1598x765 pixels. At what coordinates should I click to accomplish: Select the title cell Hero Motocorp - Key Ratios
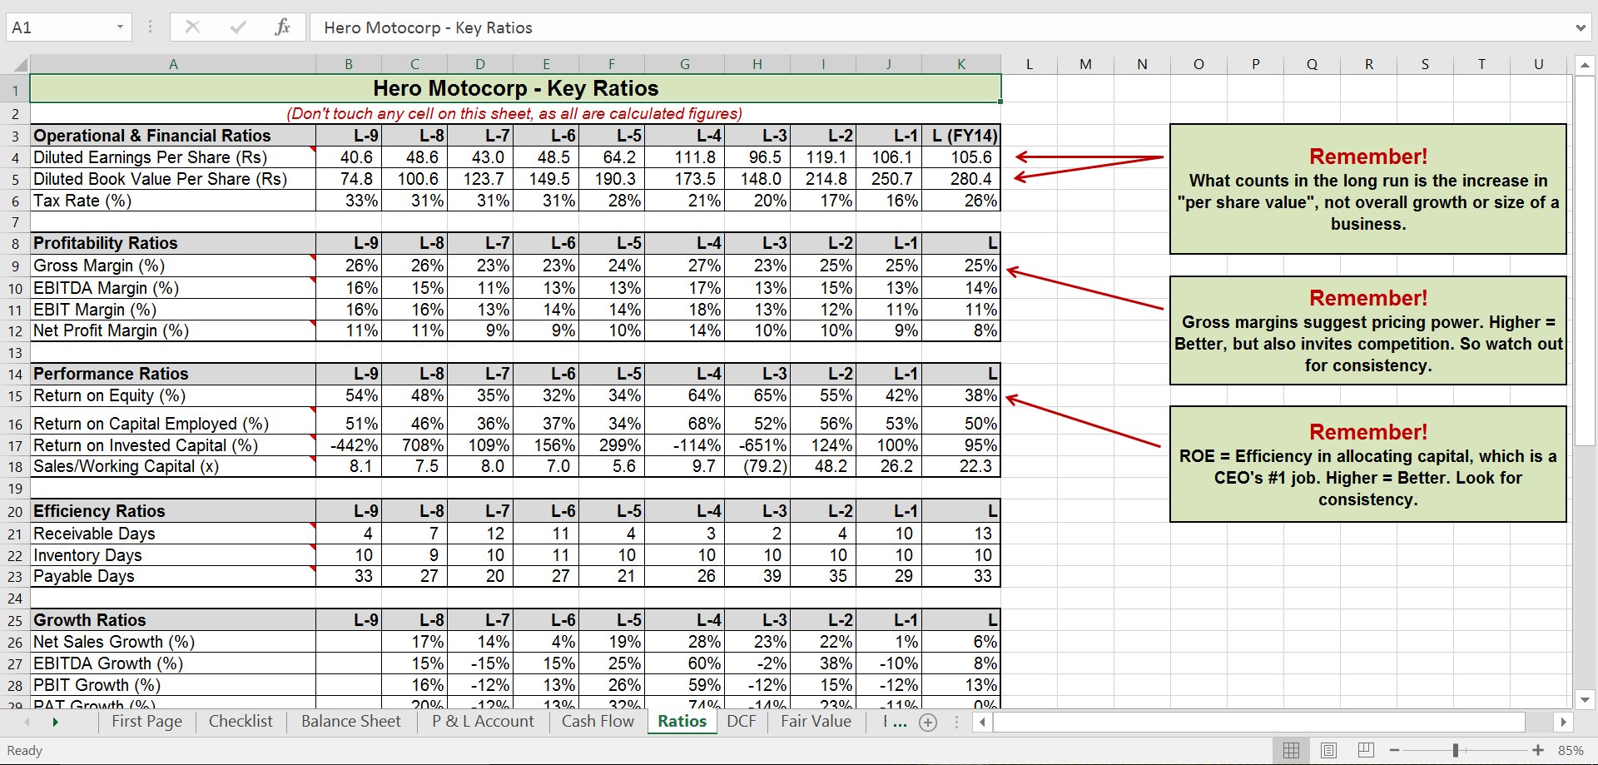516,88
